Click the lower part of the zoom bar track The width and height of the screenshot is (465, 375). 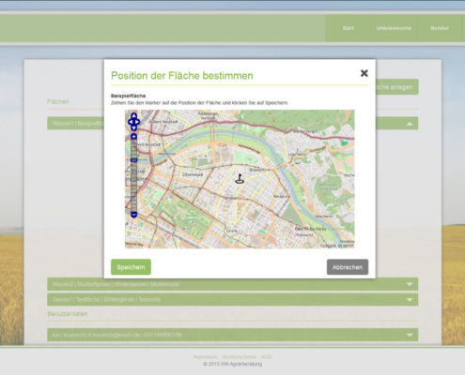(x=133, y=187)
